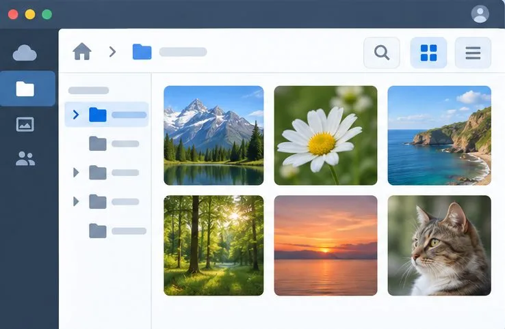
Task: Select the third folder in the tree
Action: point(98,173)
